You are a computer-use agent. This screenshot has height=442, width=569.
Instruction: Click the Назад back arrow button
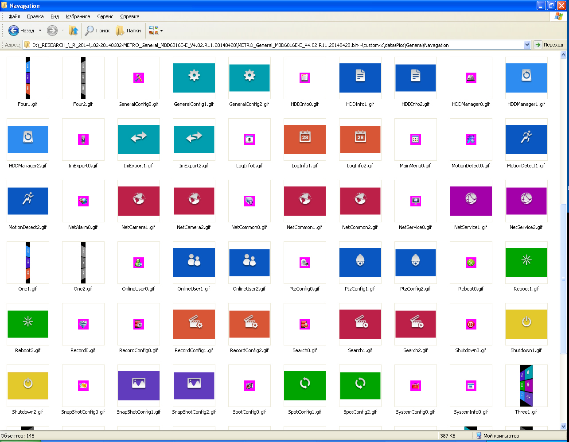(21, 31)
